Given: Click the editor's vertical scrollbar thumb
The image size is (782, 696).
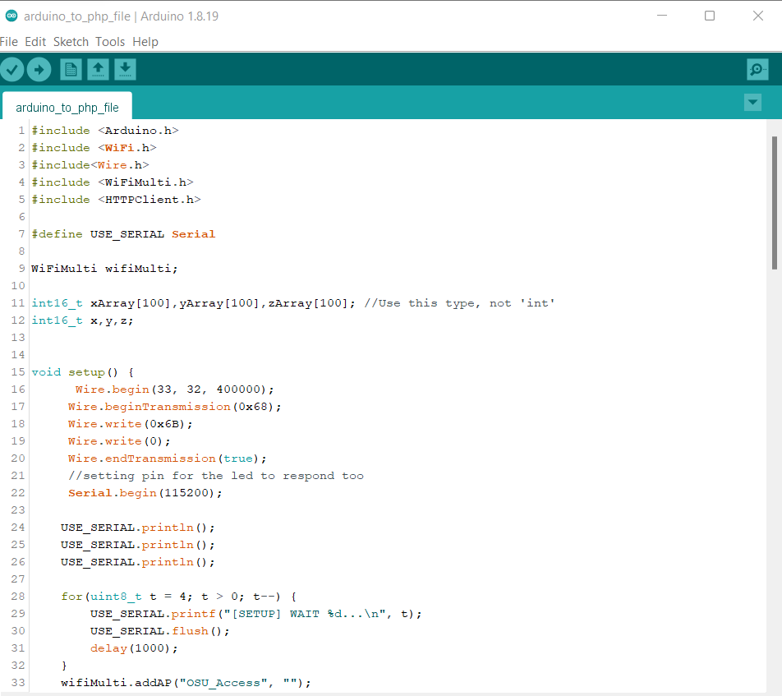Looking at the screenshot, I should pos(775,201).
